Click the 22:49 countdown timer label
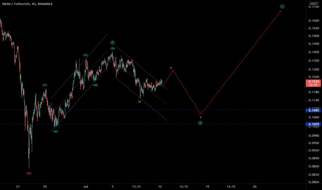The width and height of the screenshot is (322, 190). (x=313, y=85)
